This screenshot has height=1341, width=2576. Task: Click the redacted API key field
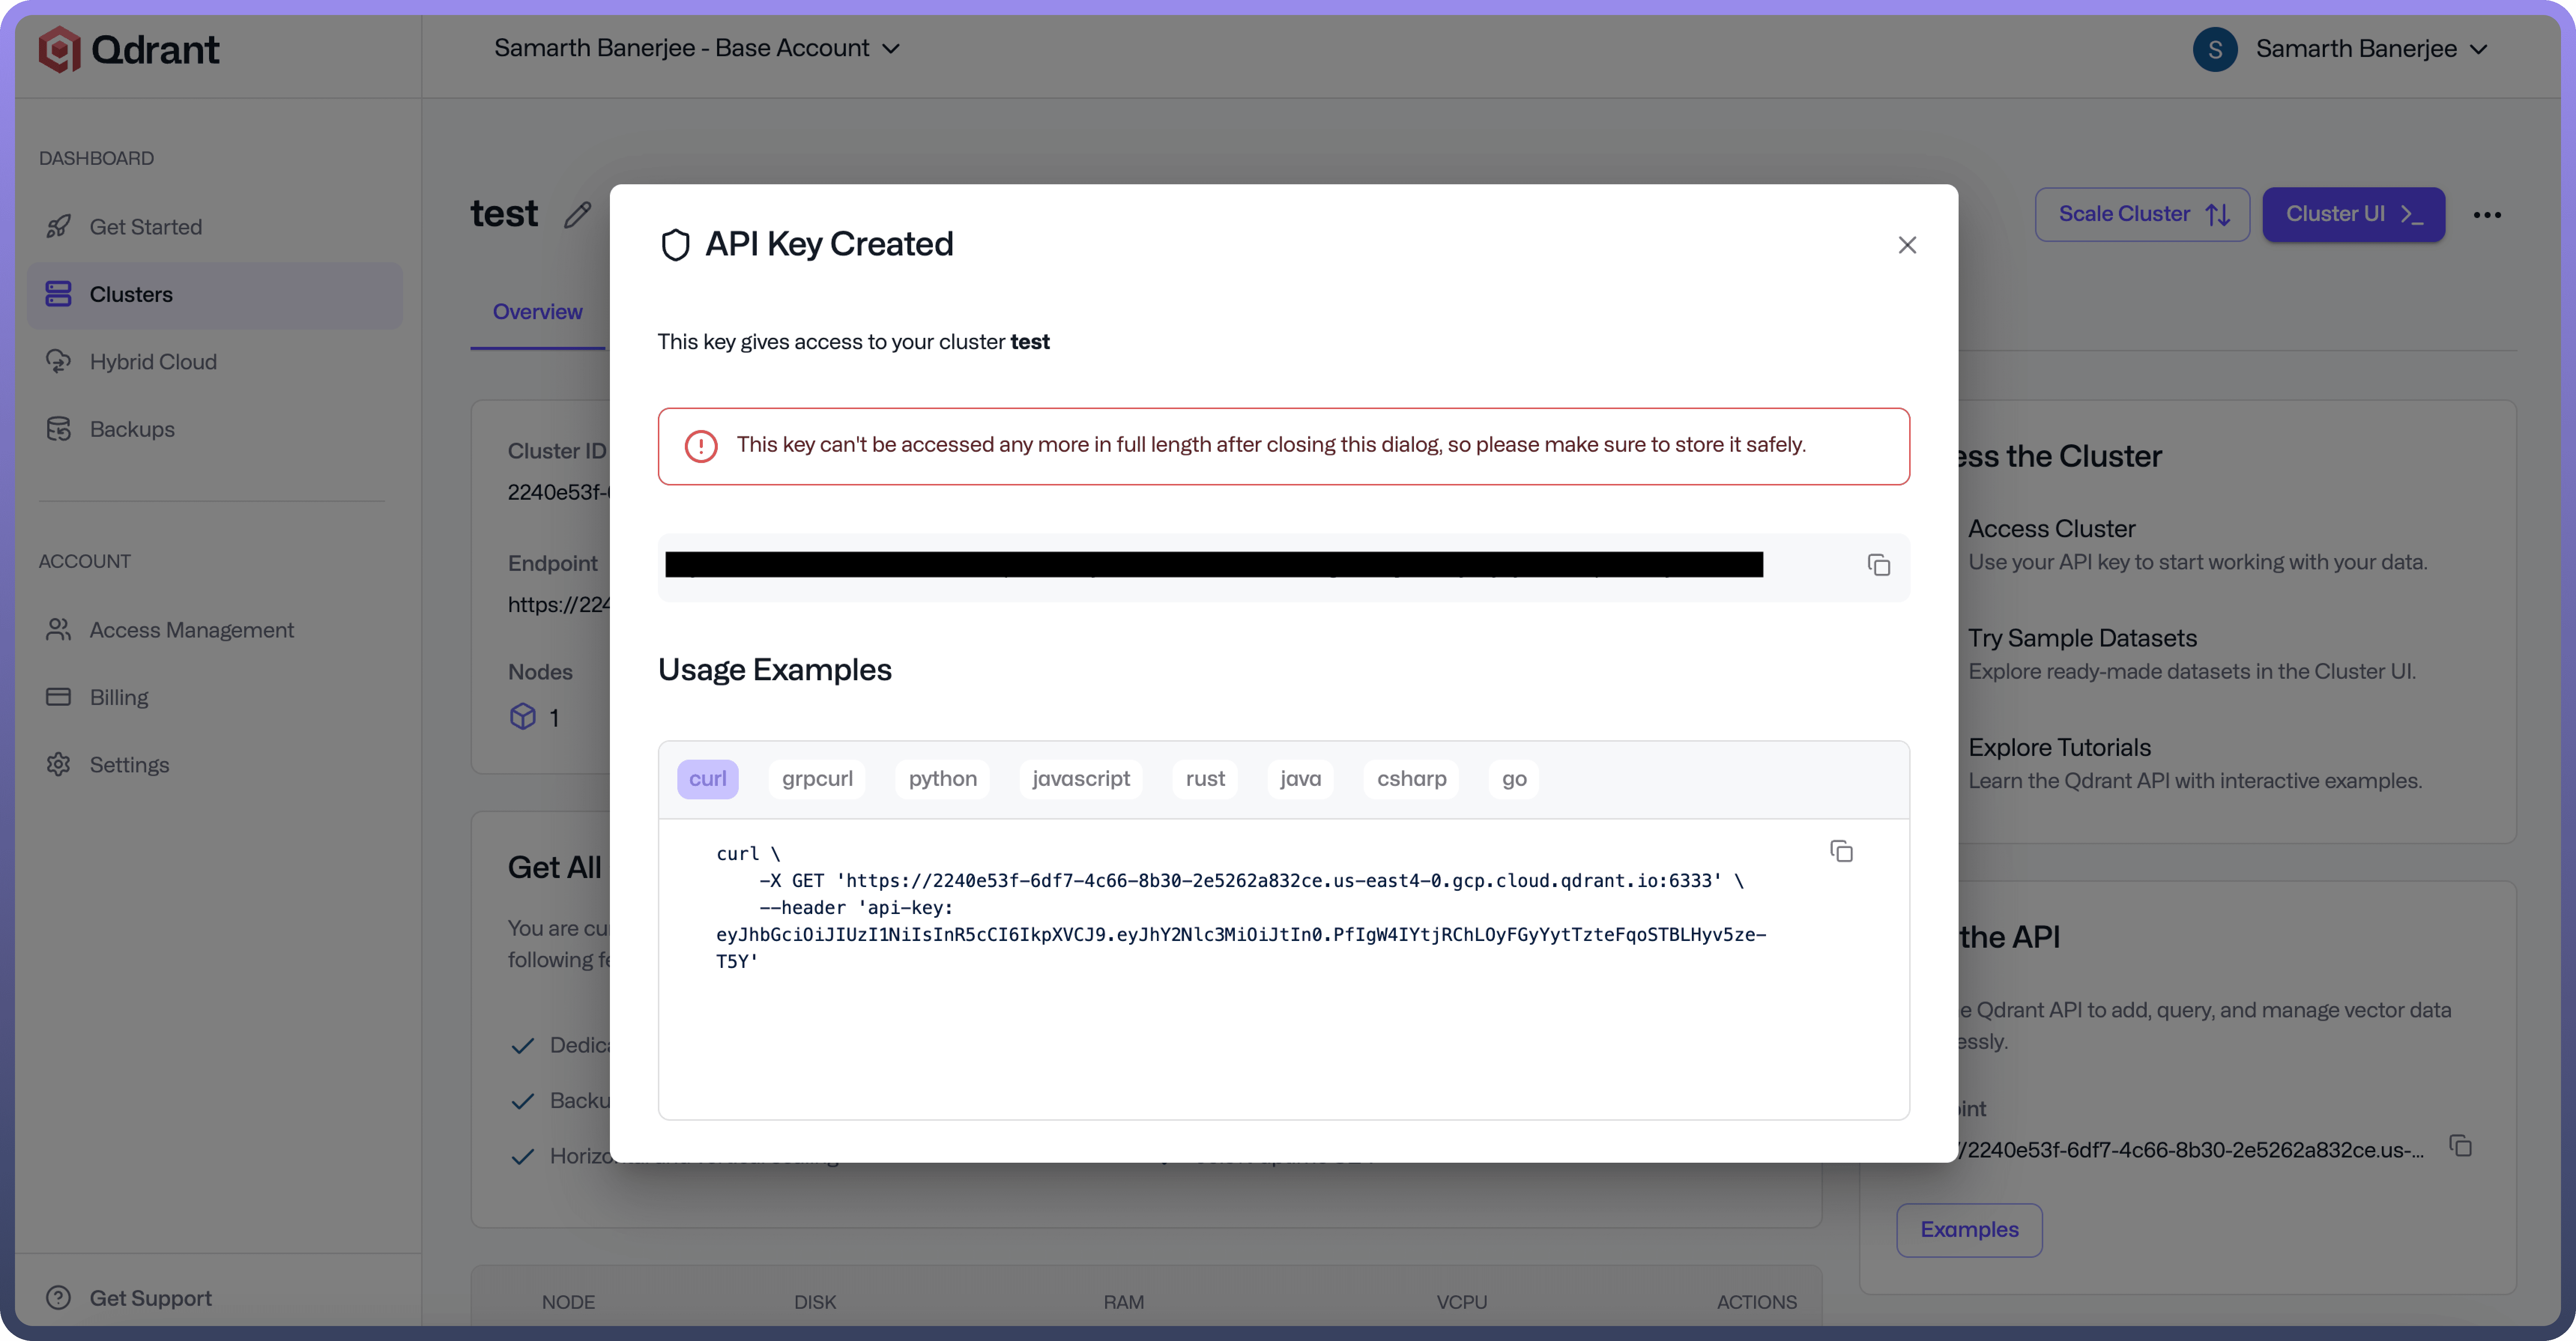pos(1213,565)
